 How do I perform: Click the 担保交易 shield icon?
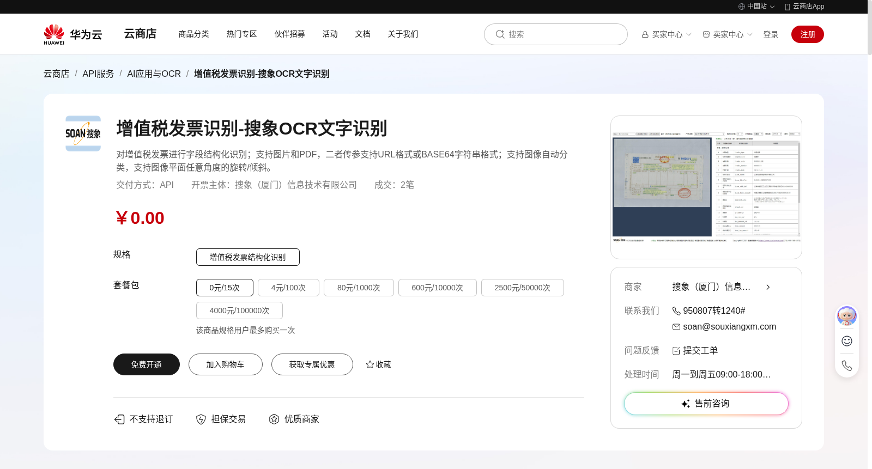pos(201,419)
